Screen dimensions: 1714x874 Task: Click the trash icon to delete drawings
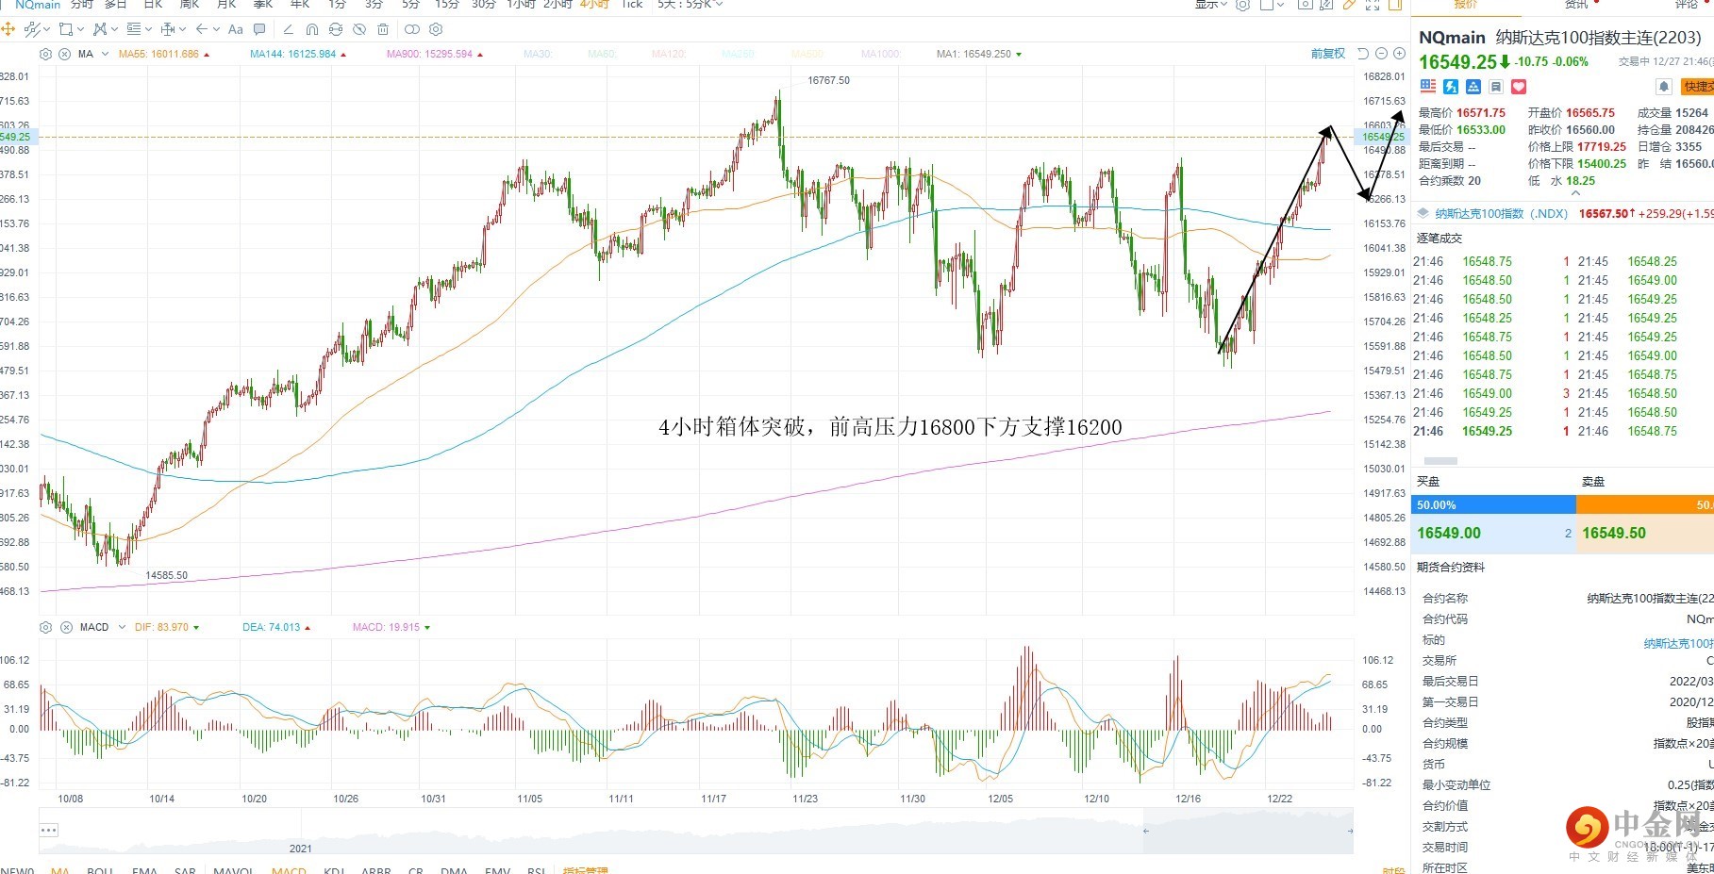click(x=383, y=29)
